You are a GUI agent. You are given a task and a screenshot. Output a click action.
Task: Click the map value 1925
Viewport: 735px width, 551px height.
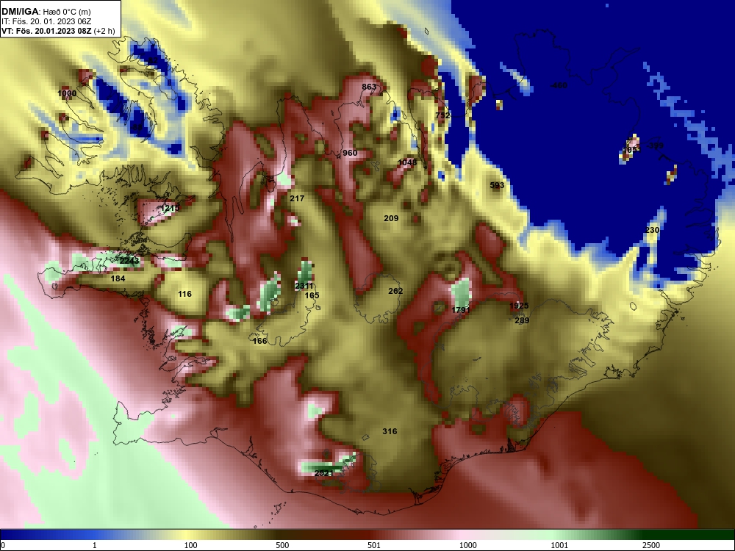[x=519, y=306]
